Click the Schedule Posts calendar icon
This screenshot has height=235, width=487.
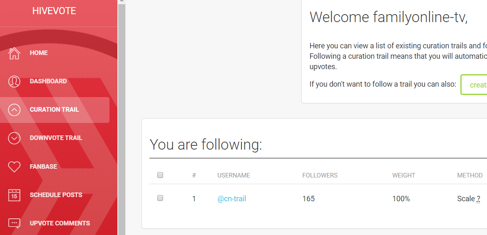point(14,195)
